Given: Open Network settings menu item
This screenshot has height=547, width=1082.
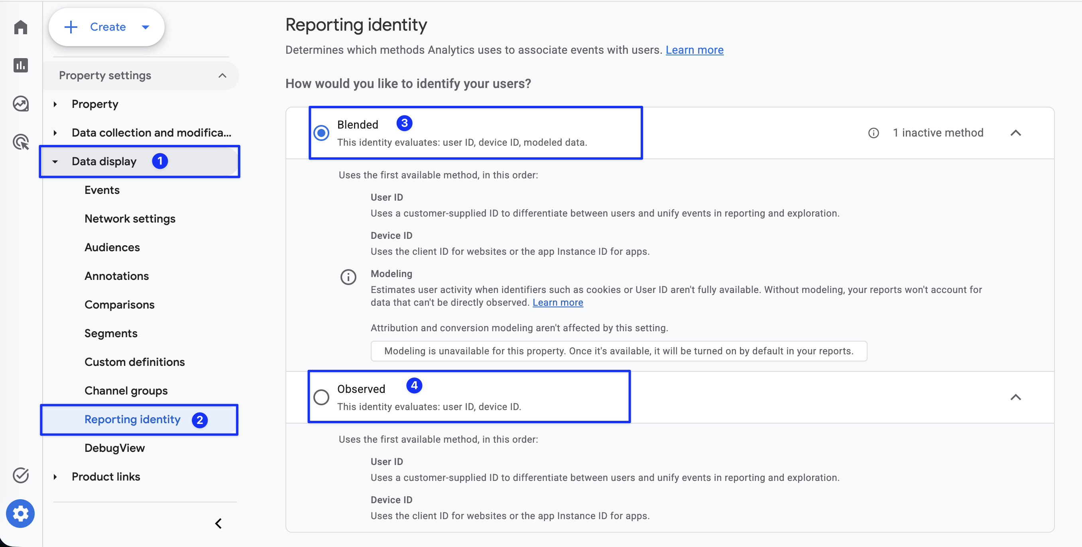Looking at the screenshot, I should click(130, 219).
